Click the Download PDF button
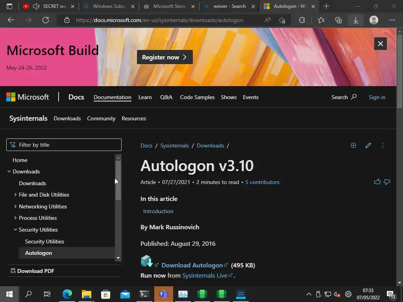The width and height of the screenshot is (403, 302). point(33,271)
